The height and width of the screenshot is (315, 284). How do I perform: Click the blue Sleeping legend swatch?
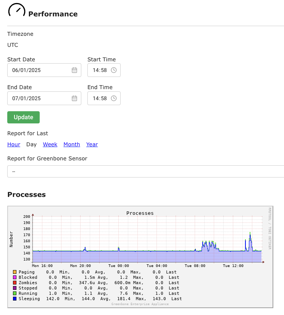click(x=15, y=299)
